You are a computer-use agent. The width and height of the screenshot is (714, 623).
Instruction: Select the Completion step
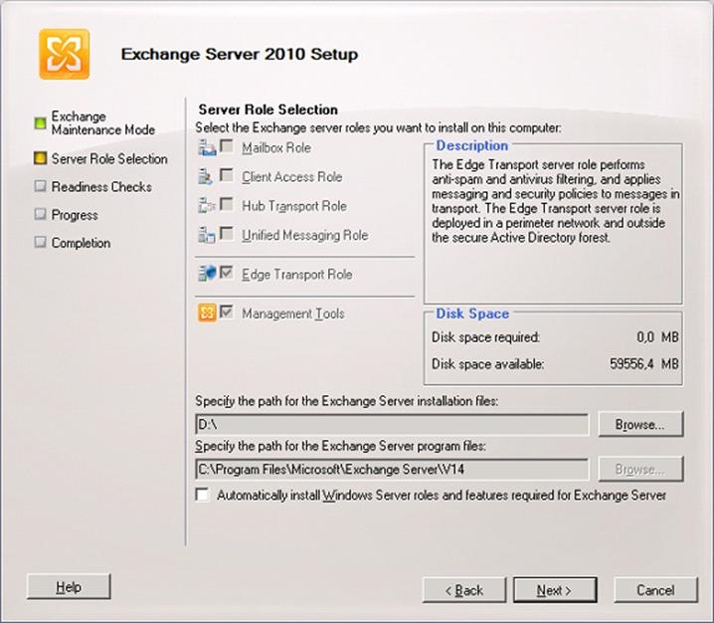pyautogui.click(x=81, y=243)
